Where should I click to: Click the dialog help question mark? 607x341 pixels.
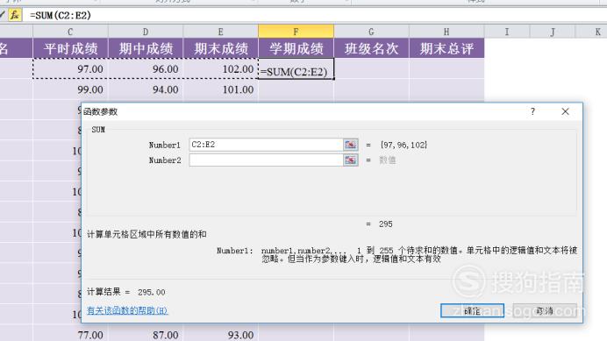pyautogui.click(x=532, y=111)
